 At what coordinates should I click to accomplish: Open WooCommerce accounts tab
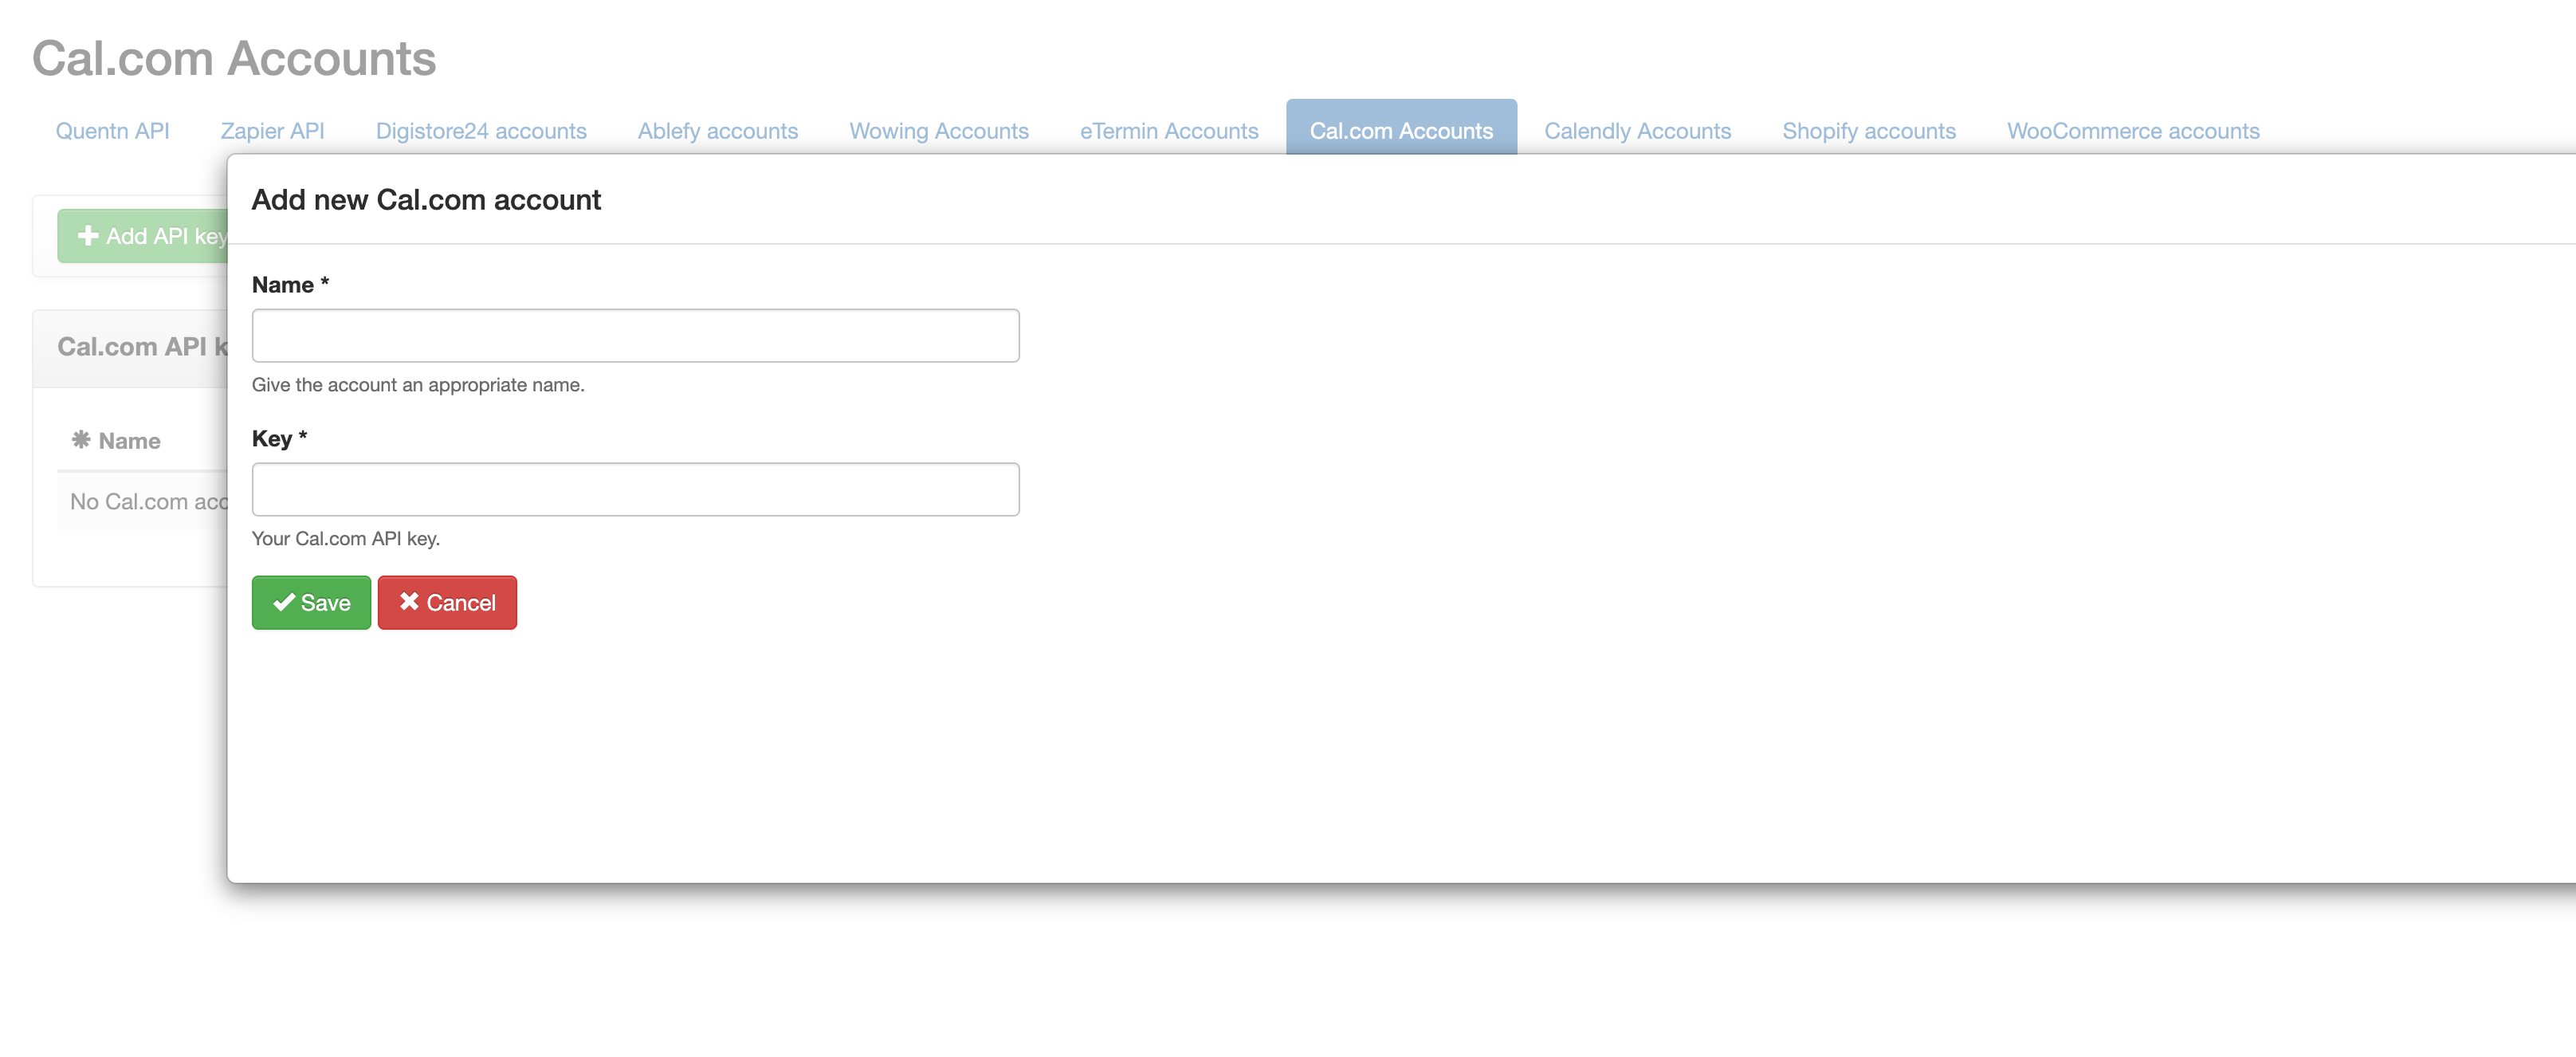(x=2132, y=131)
